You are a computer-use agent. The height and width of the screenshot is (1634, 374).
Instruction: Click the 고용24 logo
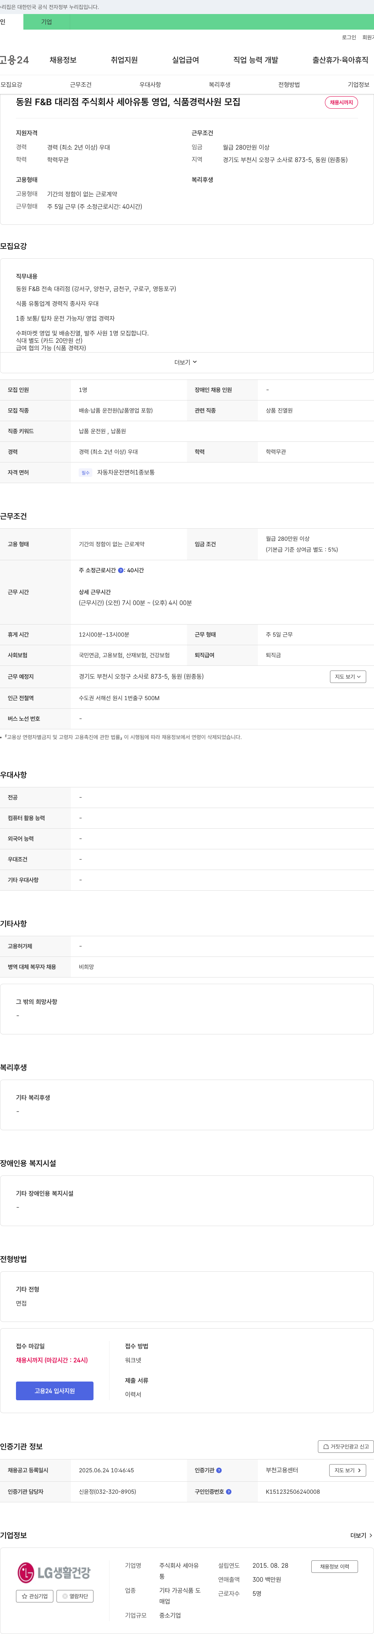tap(14, 60)
